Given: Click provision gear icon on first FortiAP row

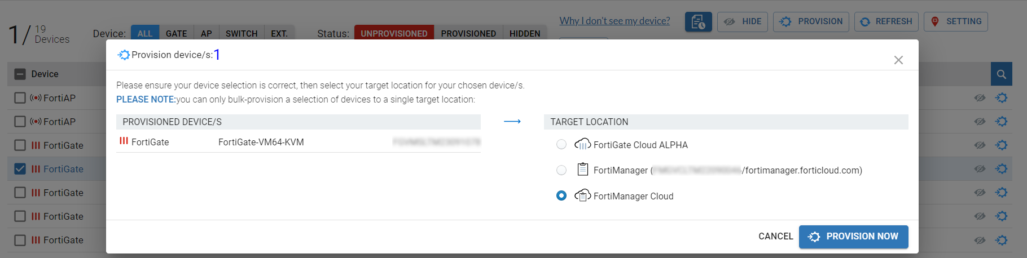Looking at the screenshot, I should (x=1002, y=98).
